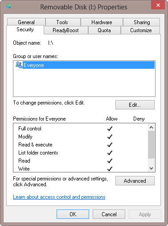Switch to the Quota tab
Viewport: 168px width, 226px height.
pos(104,30)
